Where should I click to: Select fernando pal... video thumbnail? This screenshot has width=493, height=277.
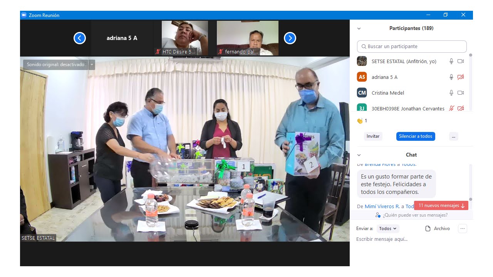(x=248, y=38)
